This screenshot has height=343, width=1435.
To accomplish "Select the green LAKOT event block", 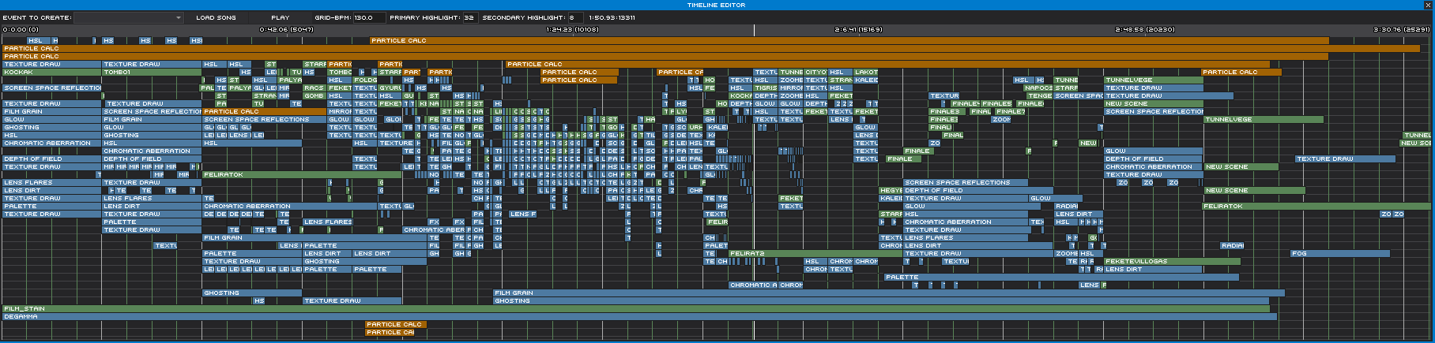I will (865, 73).
